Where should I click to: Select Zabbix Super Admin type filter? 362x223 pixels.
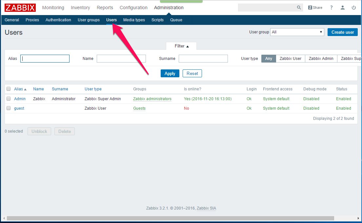pyautogui.click(x=350, y=59)
